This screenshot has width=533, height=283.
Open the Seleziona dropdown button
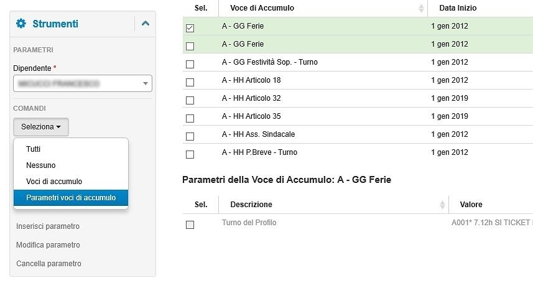pyautogui.click(x=41, y=127)
